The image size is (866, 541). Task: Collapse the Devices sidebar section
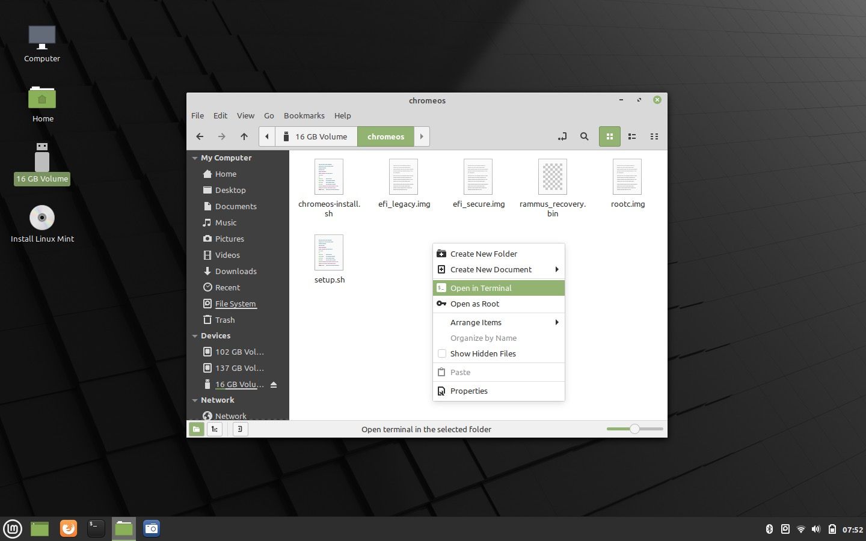pos(195,336)
